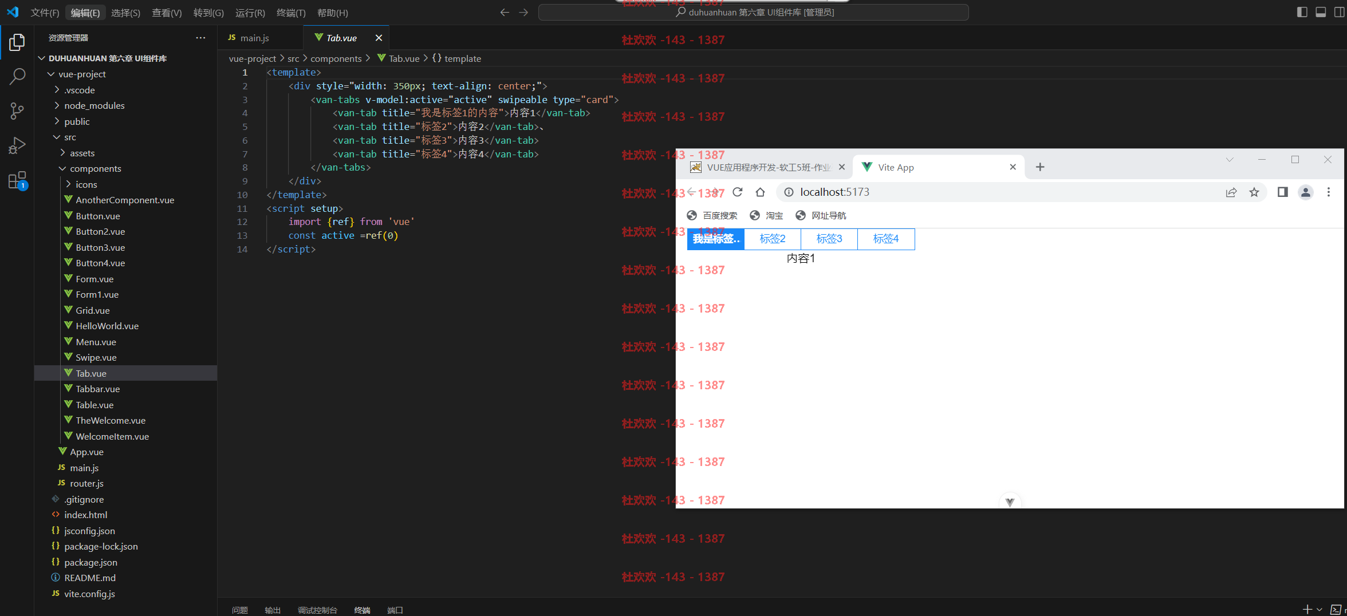Viewport: 1347px width, 616px height.
Task: Open a new browser tab
Action: 1040,167
